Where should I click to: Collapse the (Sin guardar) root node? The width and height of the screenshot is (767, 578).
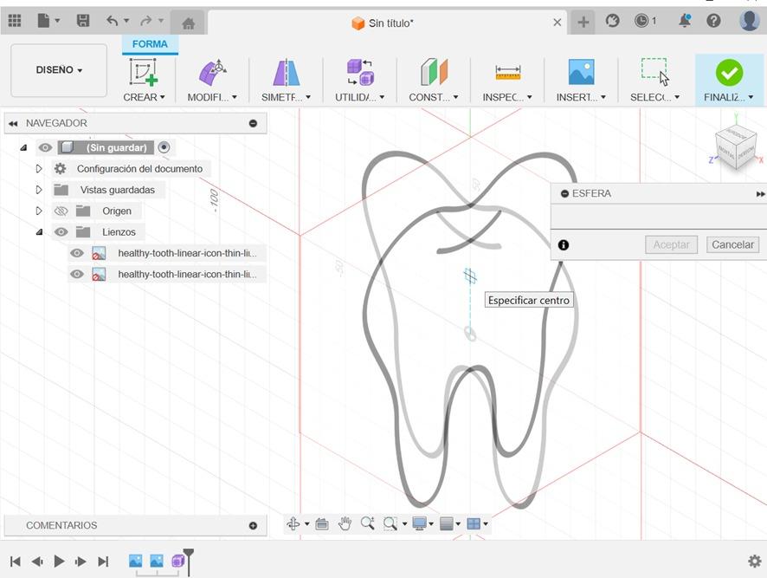[x=23, y=147]
